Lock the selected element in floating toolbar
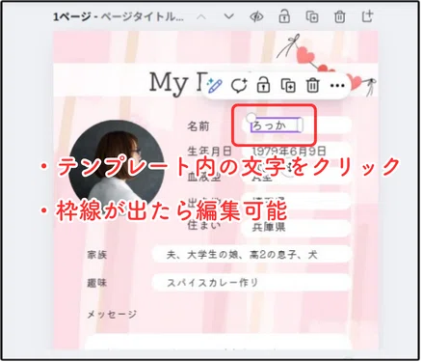Image resolution: width=423 pixels, height=362 pixels. (x=263, y=86)
